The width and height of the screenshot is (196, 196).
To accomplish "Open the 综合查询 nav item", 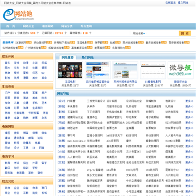I will 86,26.
